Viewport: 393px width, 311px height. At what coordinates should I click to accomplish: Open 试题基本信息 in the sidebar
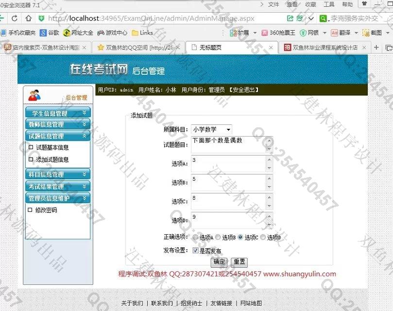pyautogui.click(x=52, y=147)
